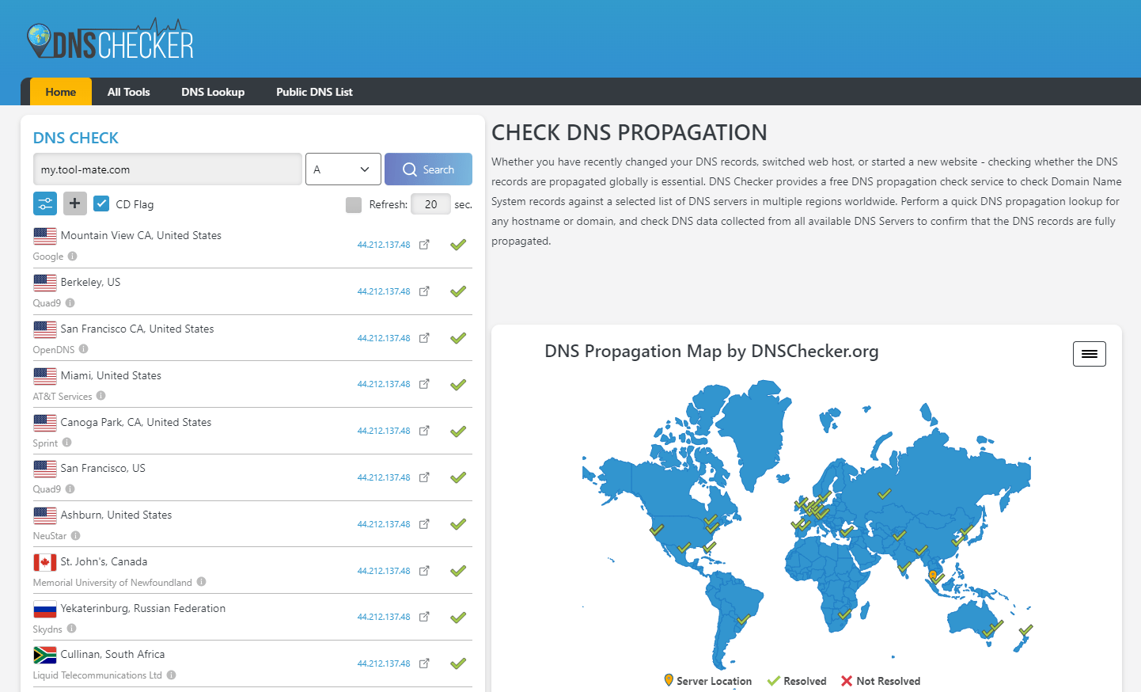Screen dimensions: 1141x692
Task: Click the domain input showing my.tool-mate.com
Action: click(167, 169)
